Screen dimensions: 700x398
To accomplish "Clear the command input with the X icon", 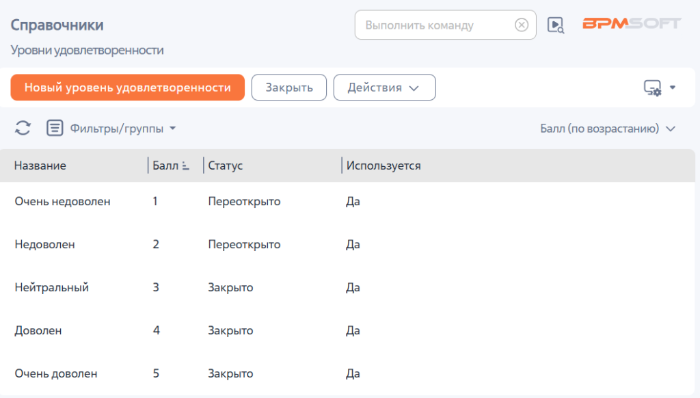I will (521, 25).
